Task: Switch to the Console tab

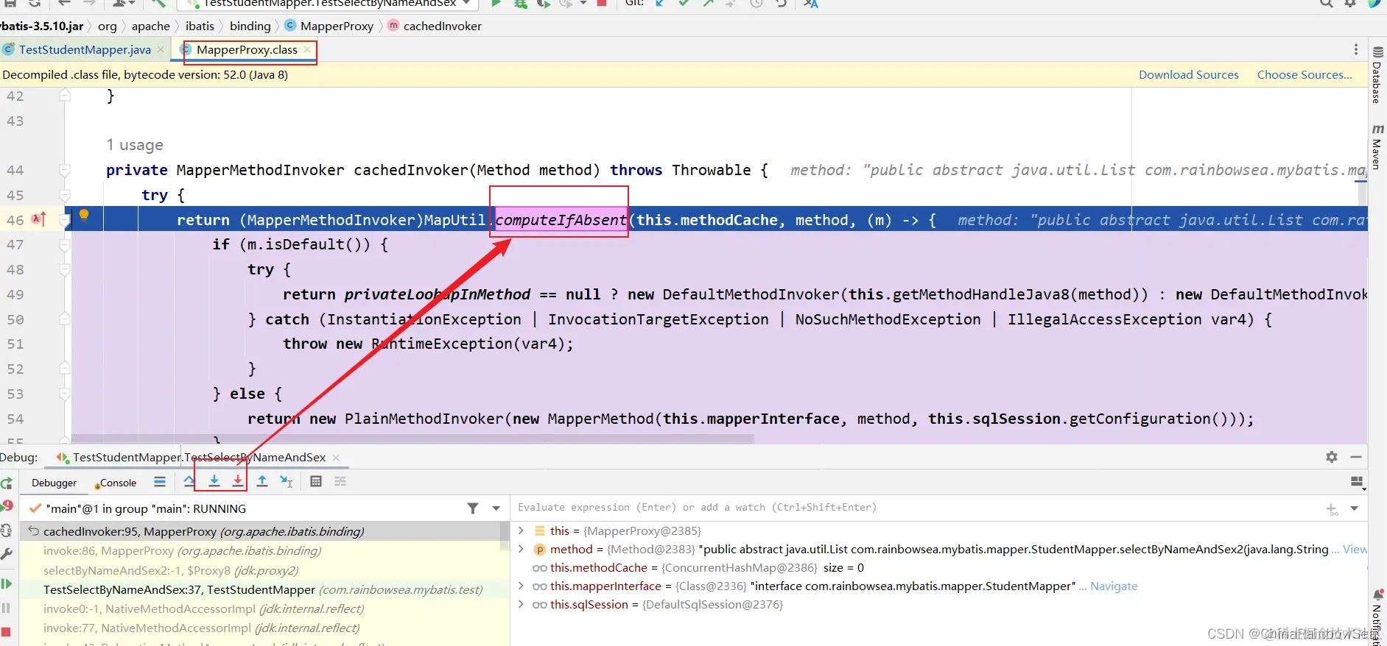Action: 116,483
